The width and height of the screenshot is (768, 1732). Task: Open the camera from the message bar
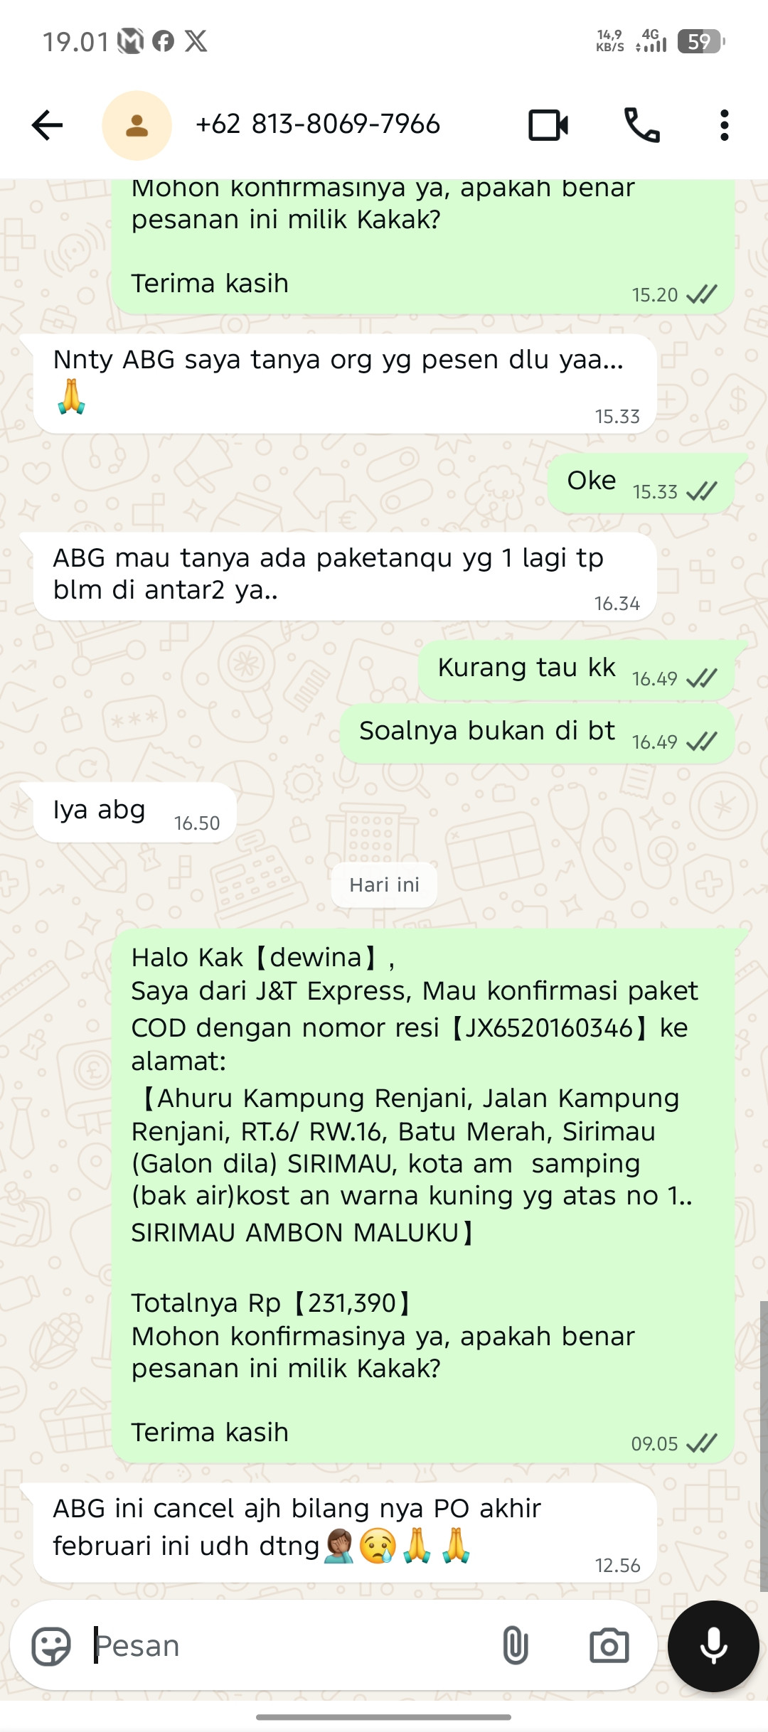(x=609, y=1646)
